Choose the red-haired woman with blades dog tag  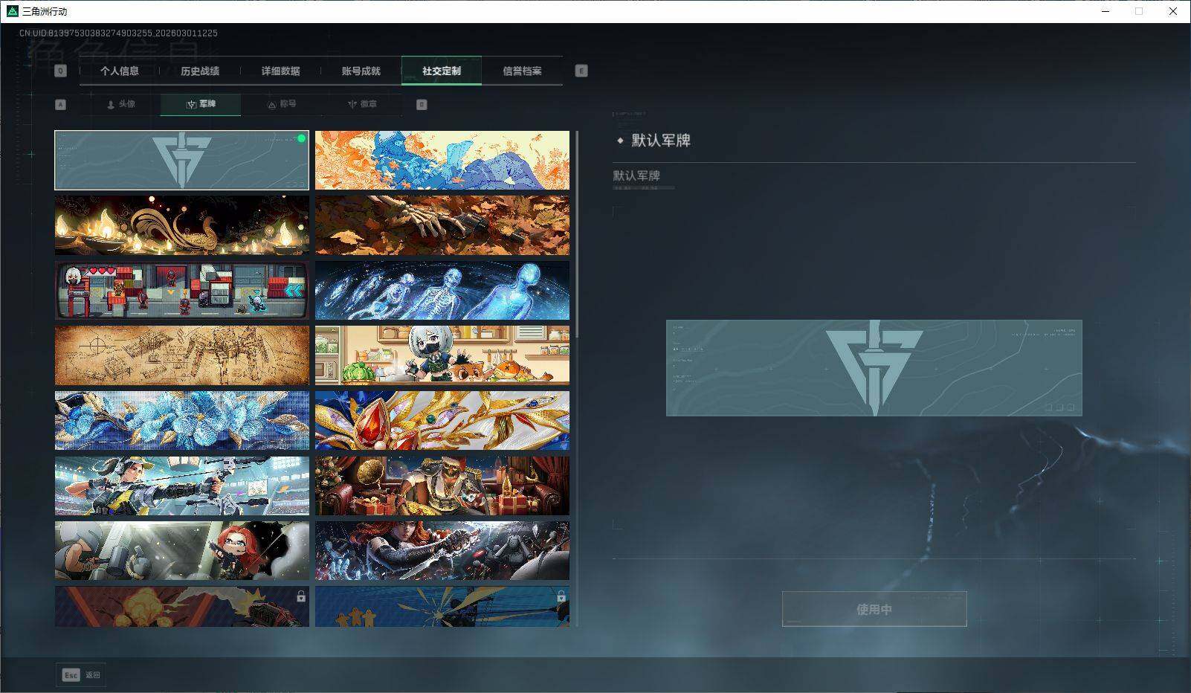tap(442, 551)
